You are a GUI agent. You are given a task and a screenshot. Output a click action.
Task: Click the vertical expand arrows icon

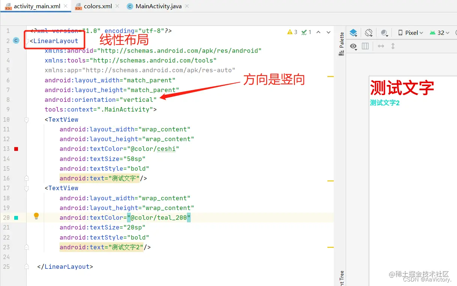(x=393, y=46)
